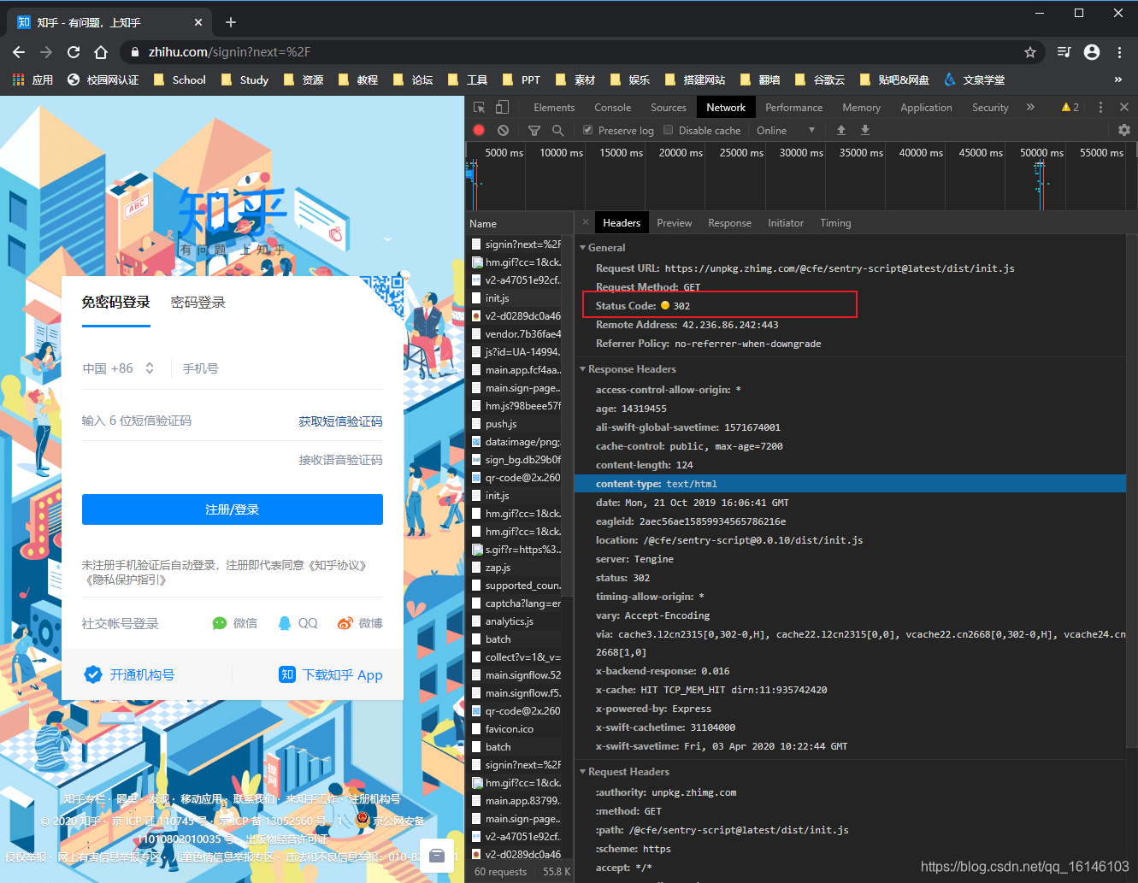Clear the network log
Viewport: 1138px width, 883px height.
[503, 130]
